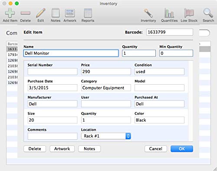Click the Condition field showing used
217x171 pixels.
pyautogui.click(x=159, y=72)
